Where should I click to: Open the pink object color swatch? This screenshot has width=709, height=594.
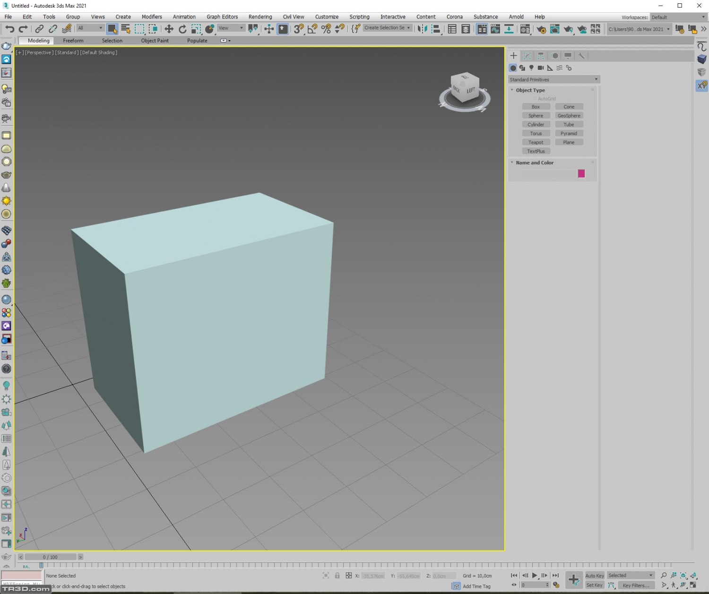581,173
